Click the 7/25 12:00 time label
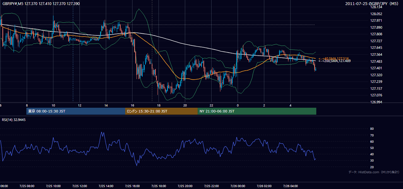Viewport: 403px width, 189px height. [x=79, y=186]
